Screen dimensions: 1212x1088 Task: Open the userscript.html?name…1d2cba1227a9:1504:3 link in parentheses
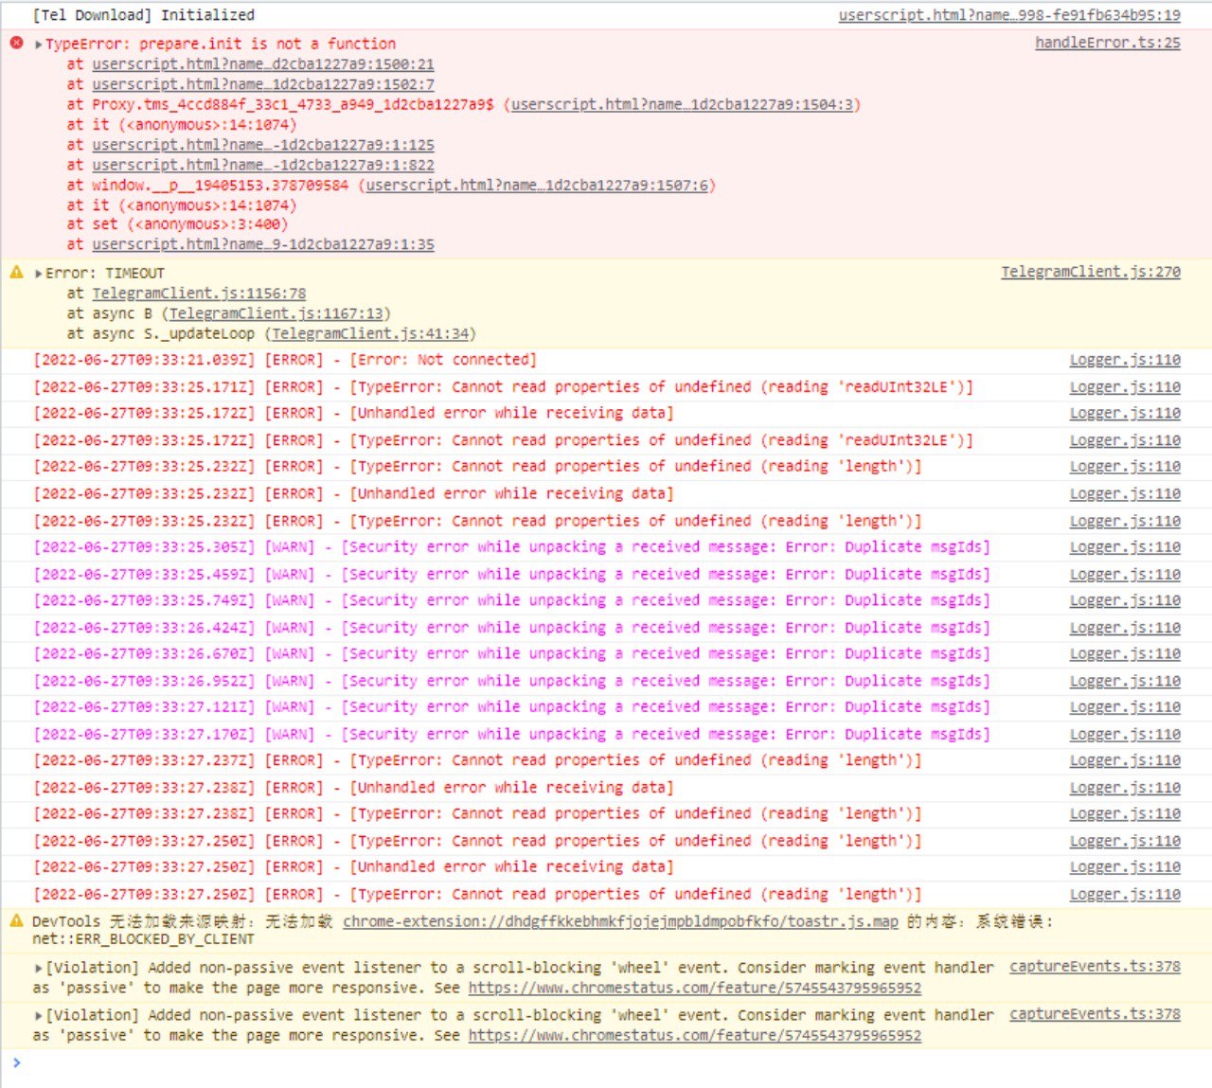[x=684, y=104]
